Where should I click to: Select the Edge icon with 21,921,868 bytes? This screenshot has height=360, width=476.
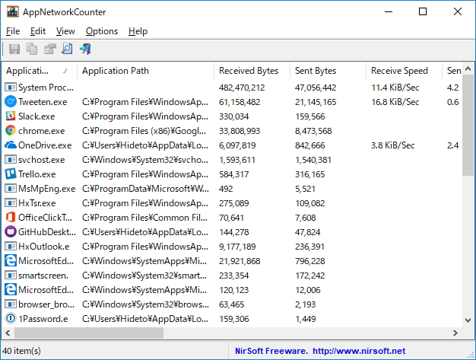click(11, 261)
